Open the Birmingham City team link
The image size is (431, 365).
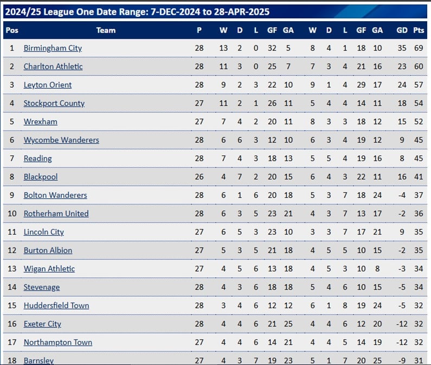pos(53,48)
